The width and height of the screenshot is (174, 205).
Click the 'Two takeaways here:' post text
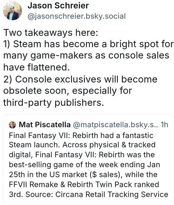pyautogui.click(x=51, y=33)
